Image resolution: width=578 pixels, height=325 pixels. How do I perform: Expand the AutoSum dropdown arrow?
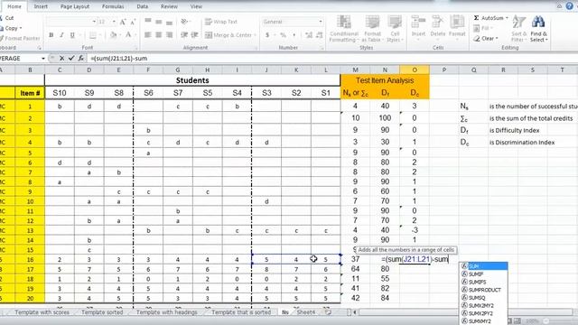(x=507, y=18)
